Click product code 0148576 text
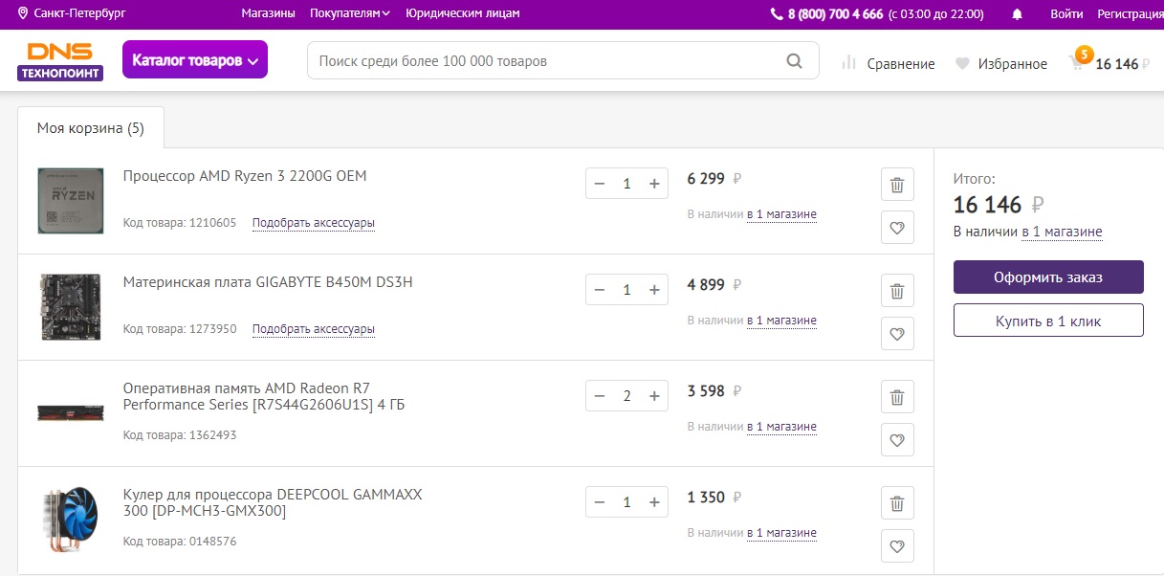The height and width of the screenshot is (576, 1164). [x=180, y=542]
